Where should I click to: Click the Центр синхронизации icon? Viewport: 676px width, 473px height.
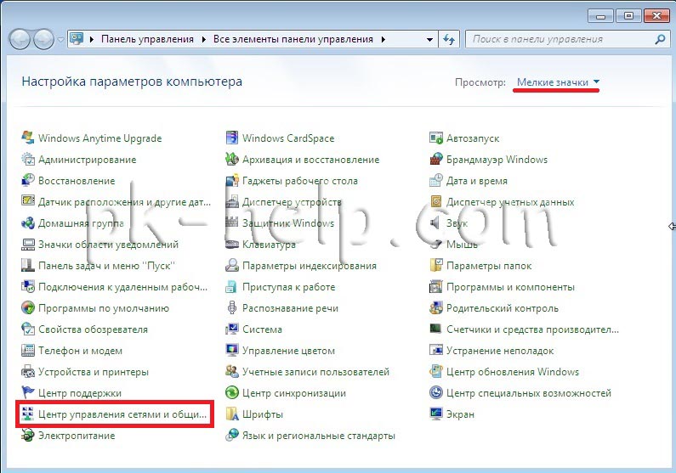click(232, 393)
